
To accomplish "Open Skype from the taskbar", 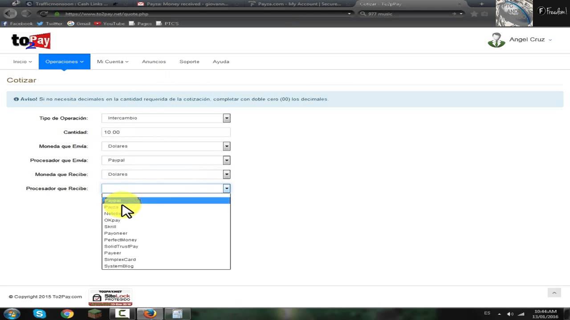I will (x=40, y=314).
